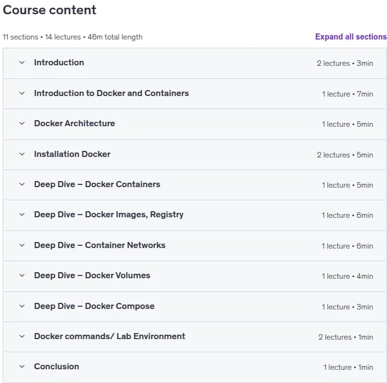Screen dimensions: 387x383
Task: Open Deep Dive – Docker Compose title
Action: (x=94, y=306)
